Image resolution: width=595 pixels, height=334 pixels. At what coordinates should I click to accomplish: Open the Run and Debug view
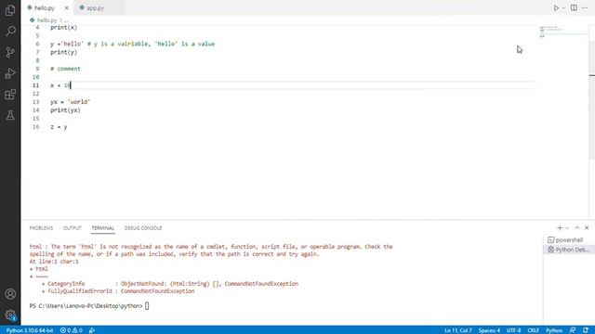pyautogui.click(x=10, y=73)
